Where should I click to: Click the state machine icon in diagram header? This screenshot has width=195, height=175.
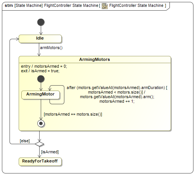105,6
